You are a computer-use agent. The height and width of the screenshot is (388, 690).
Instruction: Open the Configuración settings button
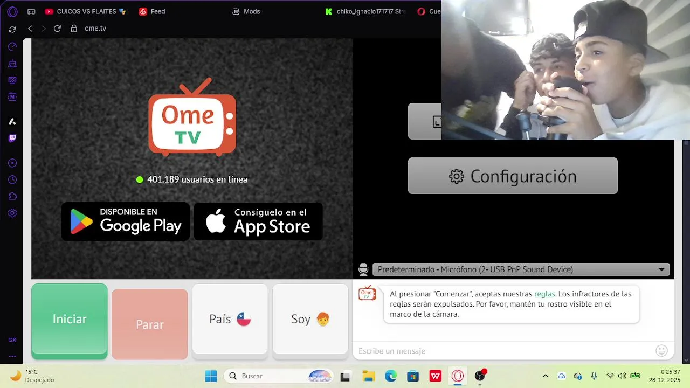point(513,176)
